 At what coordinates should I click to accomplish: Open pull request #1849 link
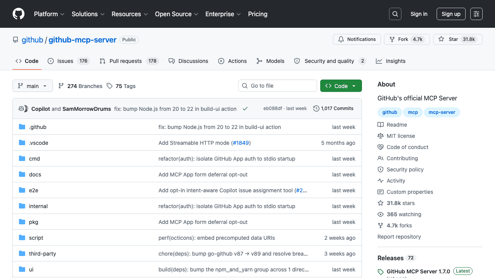tap(241, 143)
